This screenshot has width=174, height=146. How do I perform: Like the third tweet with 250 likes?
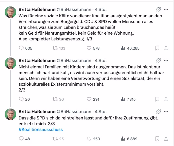(x=89, y=139)
